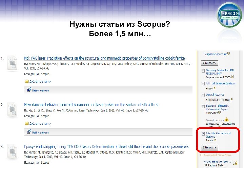Click icon next to NY city news item
This screenshot has width=244, height=183.
tap(235, 163)
